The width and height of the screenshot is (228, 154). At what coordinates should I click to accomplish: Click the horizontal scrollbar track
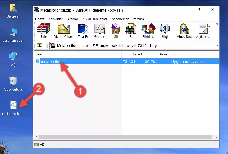pos(125,137)
